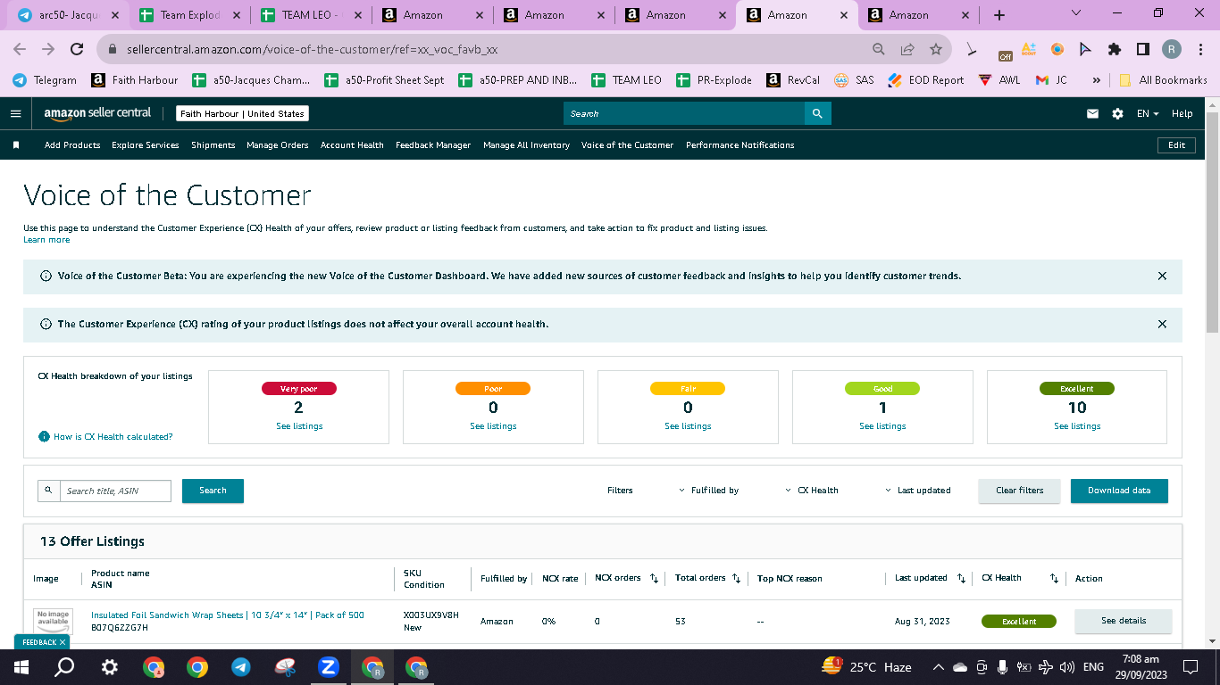See listings under Excellent

[x=1077, y=426]
